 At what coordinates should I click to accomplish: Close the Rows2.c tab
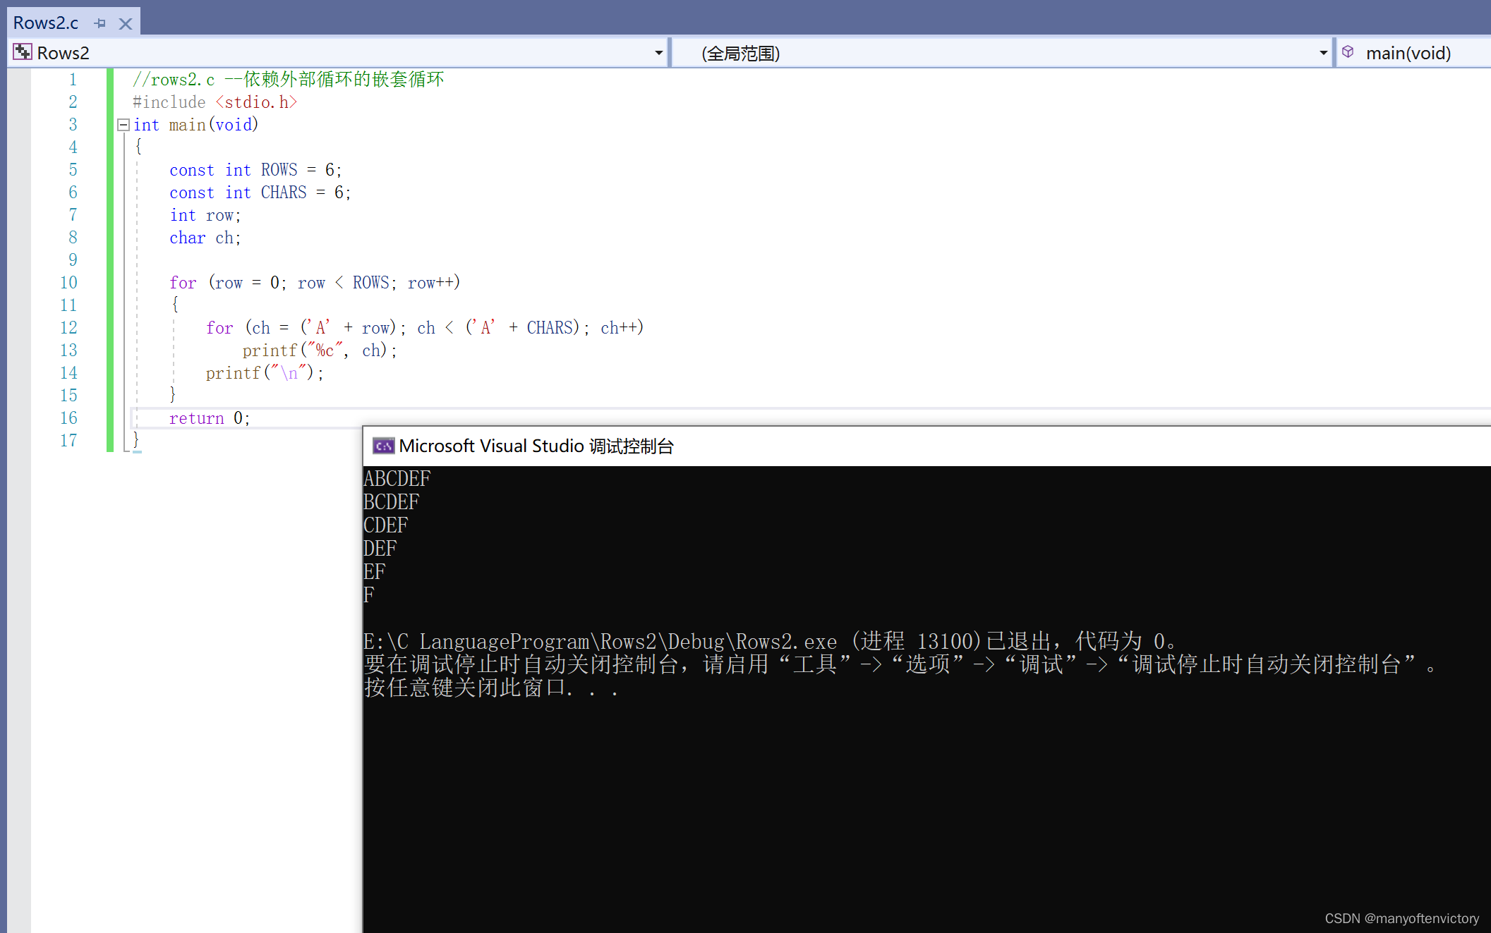point(126,23)
